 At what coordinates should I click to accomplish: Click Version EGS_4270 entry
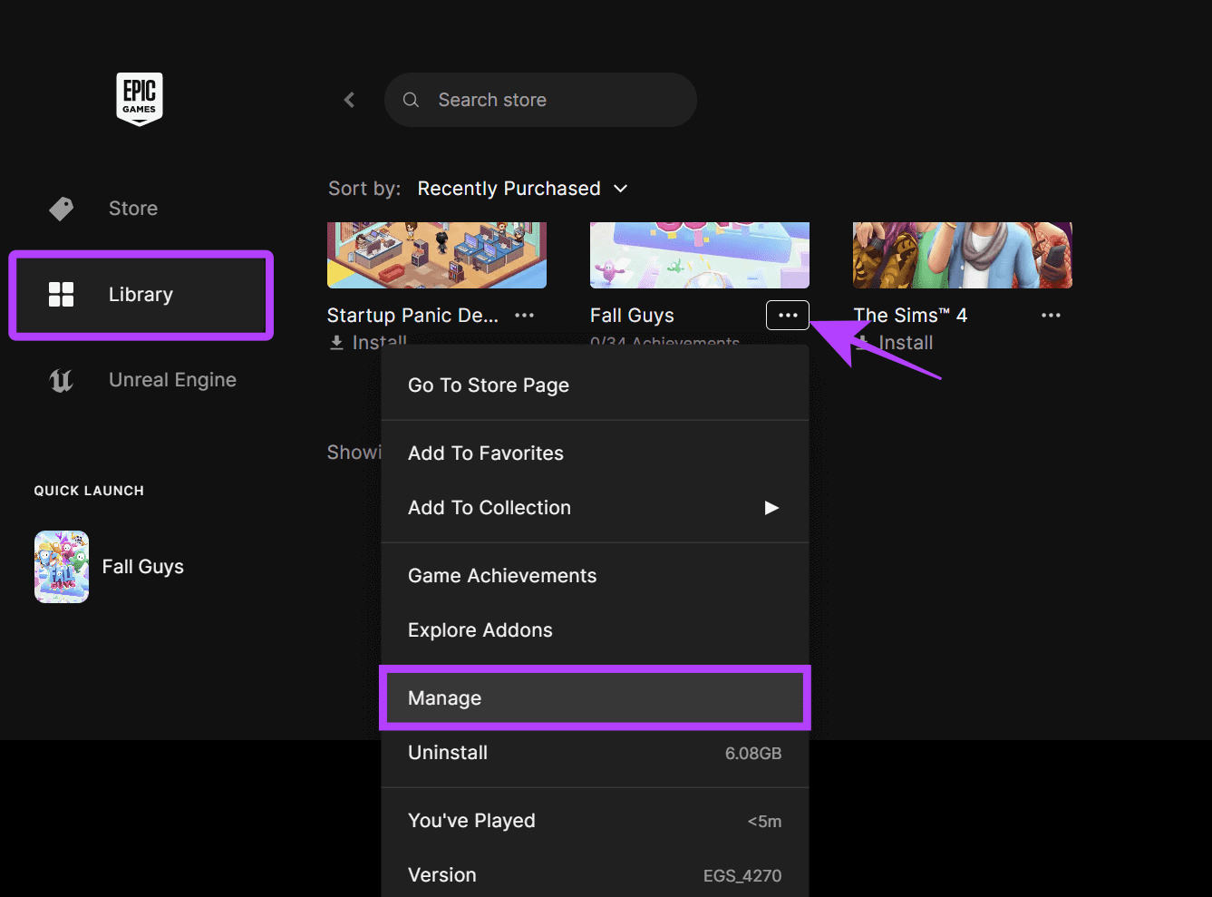click(595, 875)
